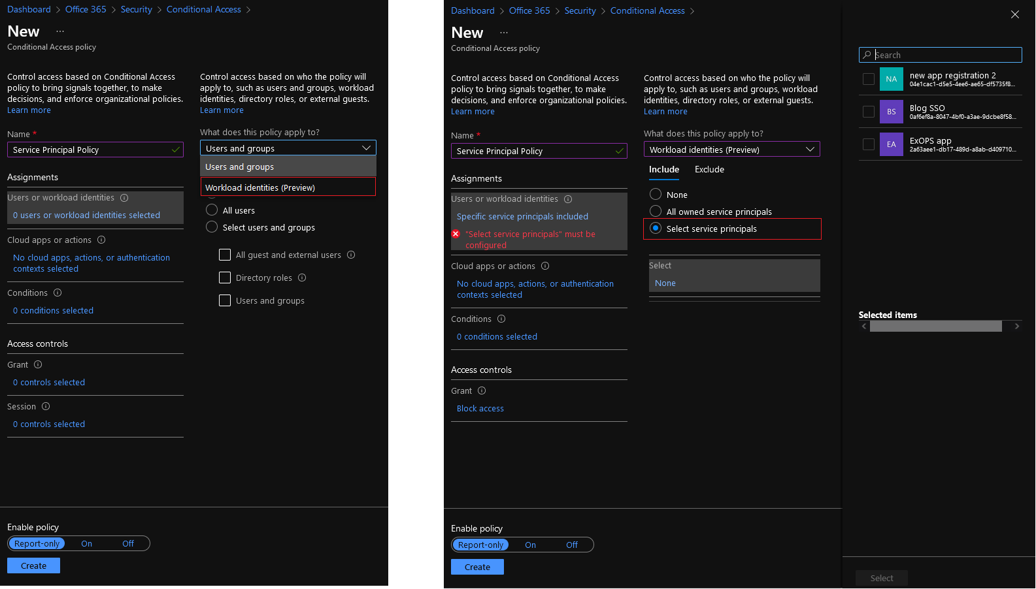
Task: Tick All guest and external users checkbox
Action: [225, 255]
